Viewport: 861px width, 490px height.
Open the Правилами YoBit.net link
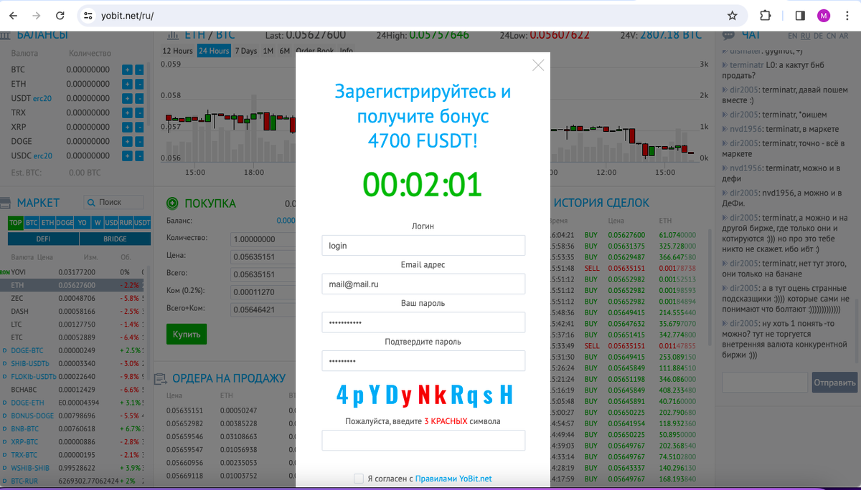click(x=455, y=479)
